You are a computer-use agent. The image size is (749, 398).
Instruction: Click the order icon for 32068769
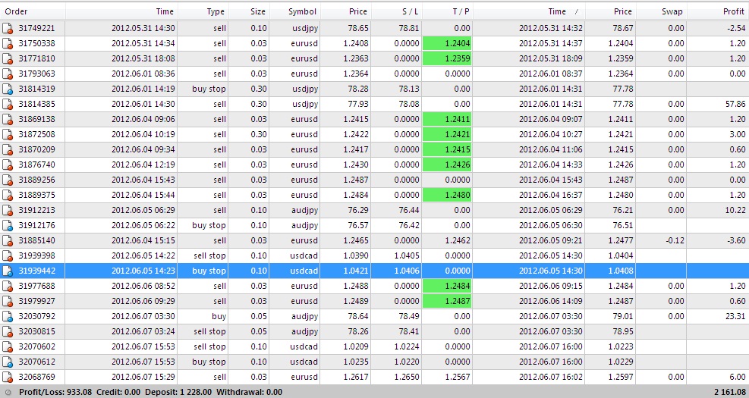tap(8, 377)
